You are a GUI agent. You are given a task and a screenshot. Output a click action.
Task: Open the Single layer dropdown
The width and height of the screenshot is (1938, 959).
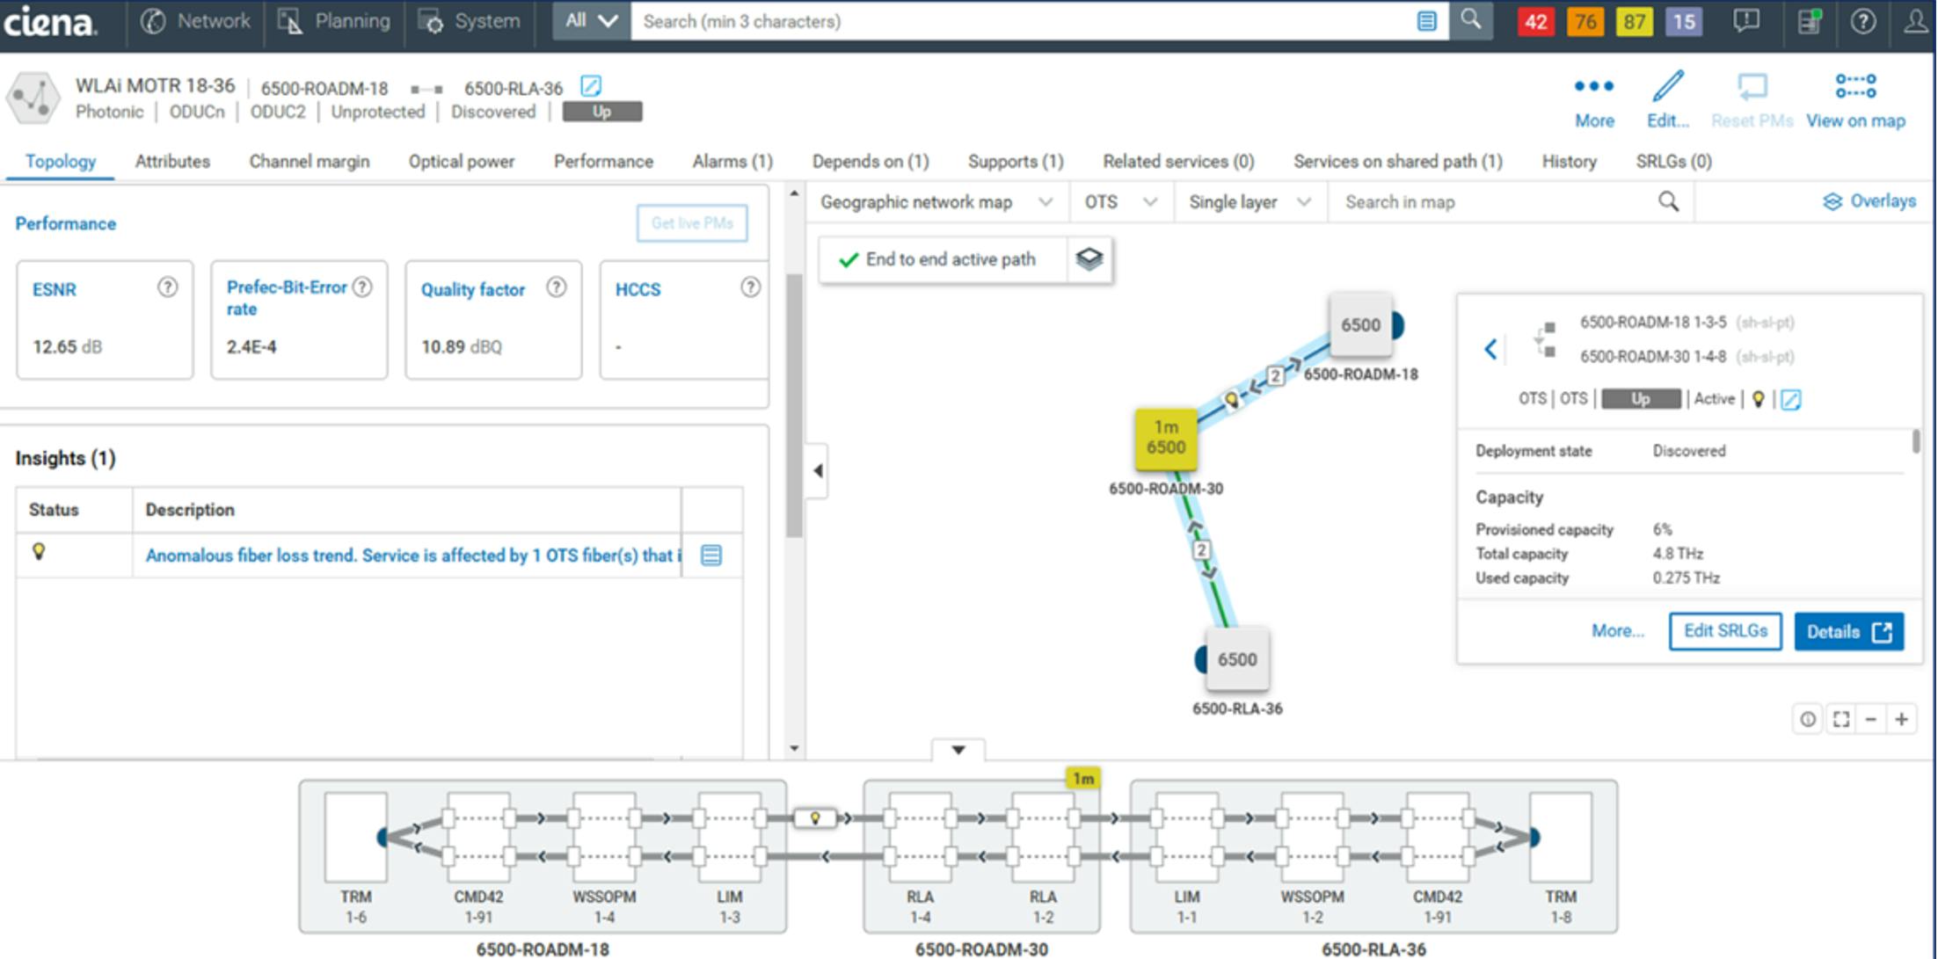[x=1249, y=202]
